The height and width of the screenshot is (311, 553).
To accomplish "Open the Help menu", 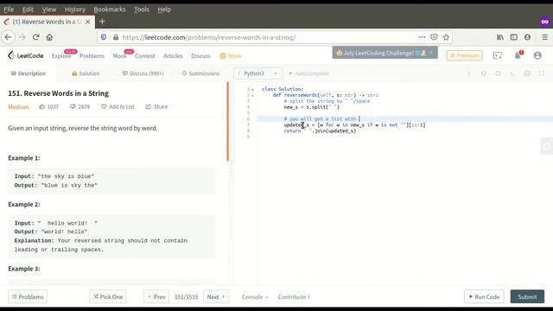I will (x=164, y=10).
